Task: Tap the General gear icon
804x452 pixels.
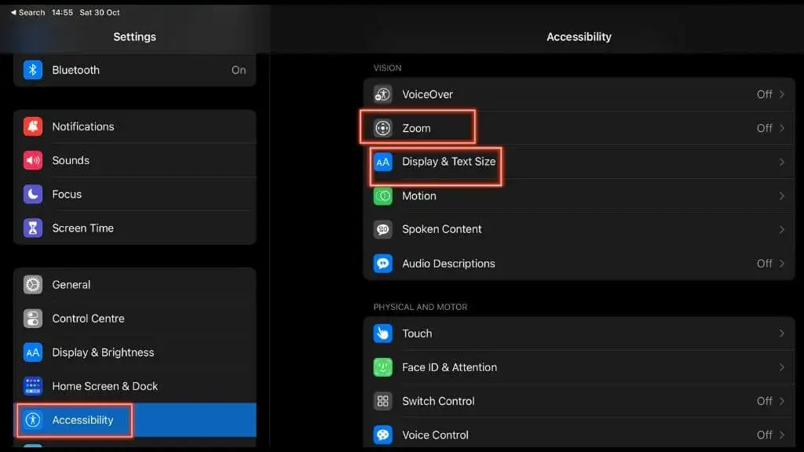Action: pyautogui.click(x=33, y=284)
